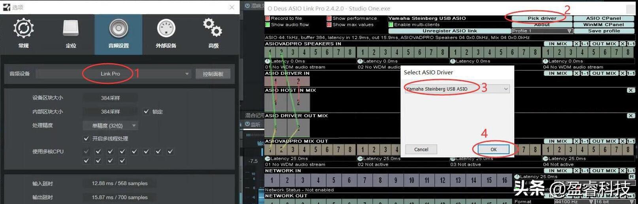This screenshot has height=204, width=638.
Task: Toggle the Show max values indicator
Action: click(x=329, y=25)
